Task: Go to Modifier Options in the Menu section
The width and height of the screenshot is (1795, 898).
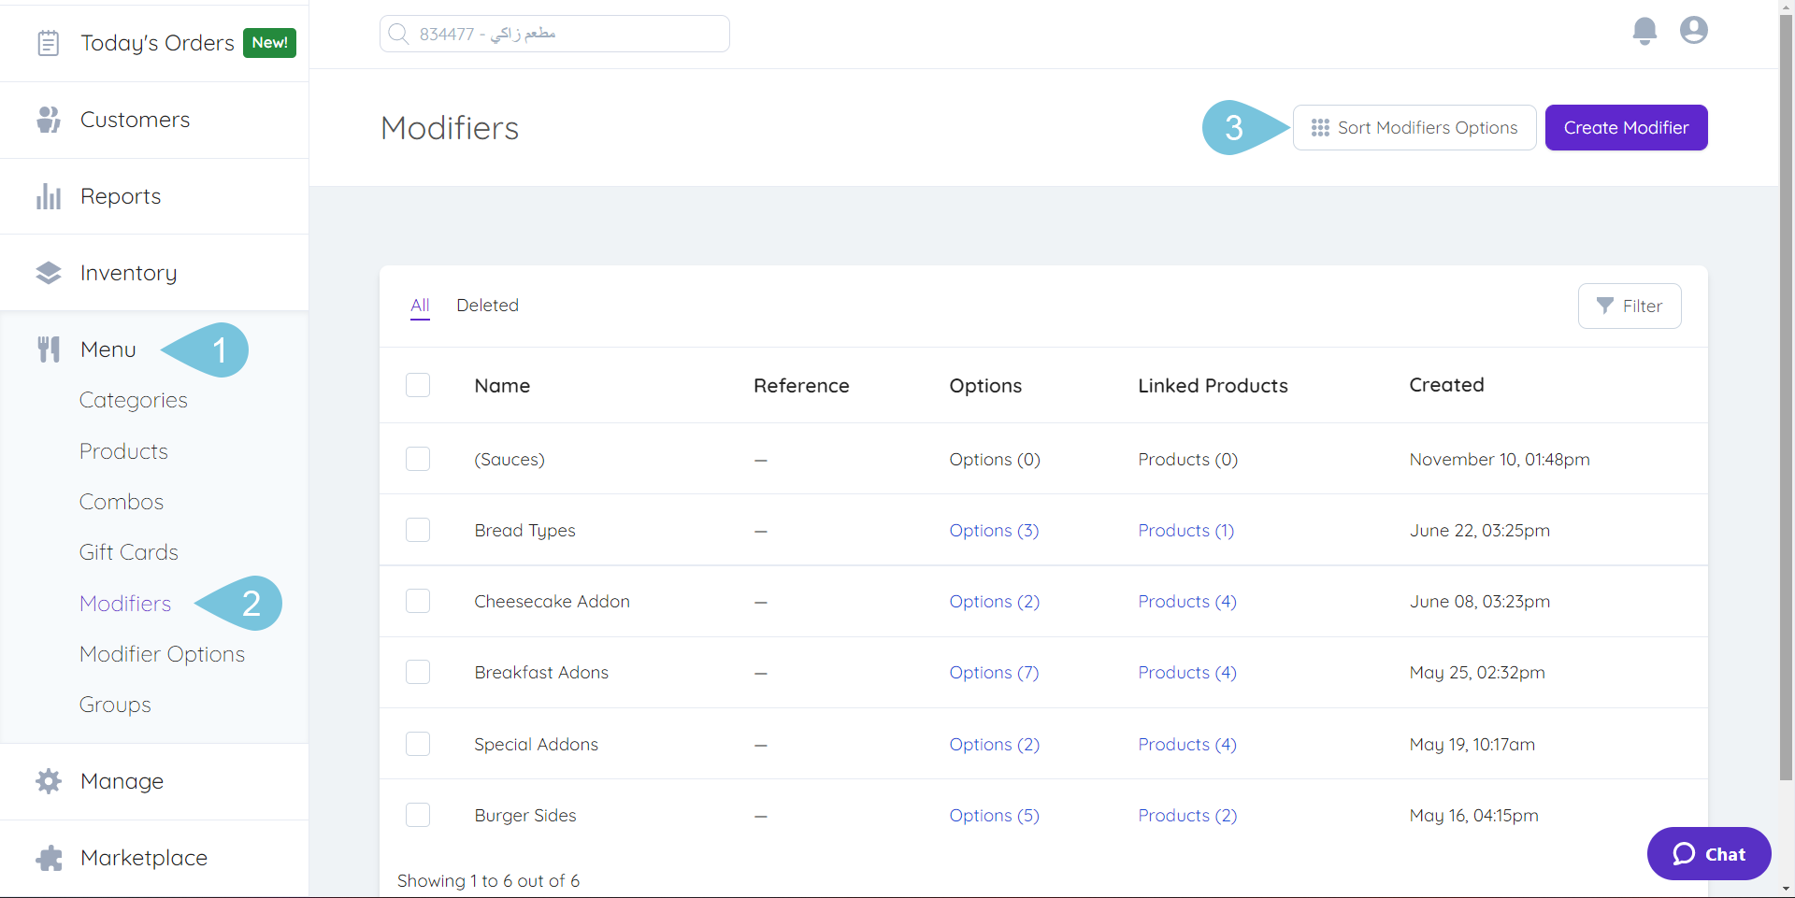Action: click(x=162, y=653)
